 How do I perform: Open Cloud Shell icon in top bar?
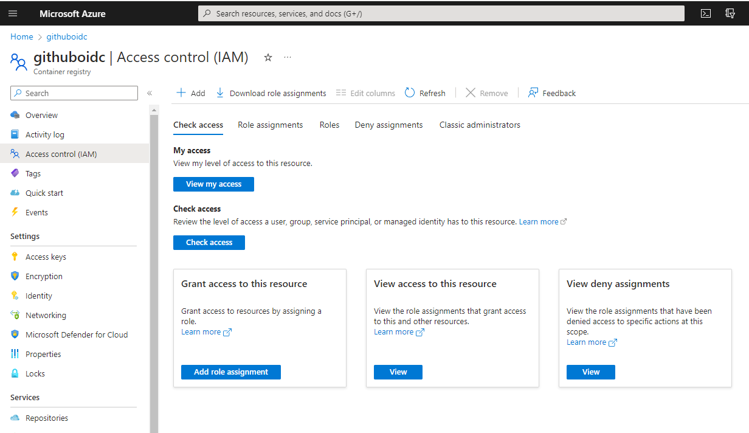coord(706,13)
